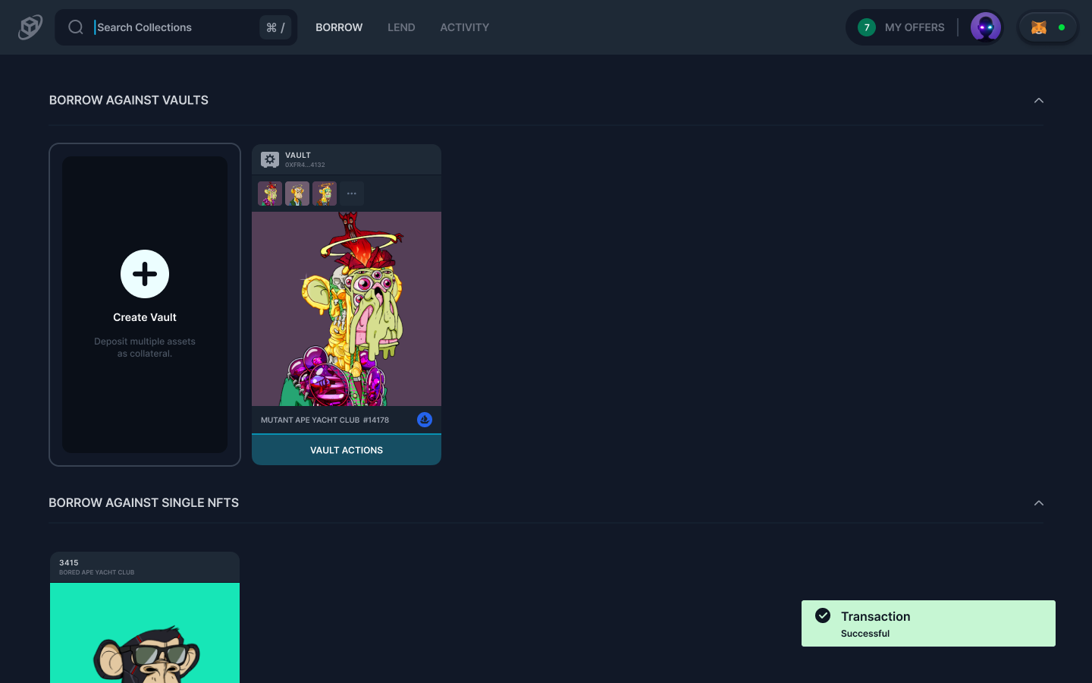Click the plus icon to create a vault
The height and width of the screenshot is (683, 1092).
[x=145, y=274]
